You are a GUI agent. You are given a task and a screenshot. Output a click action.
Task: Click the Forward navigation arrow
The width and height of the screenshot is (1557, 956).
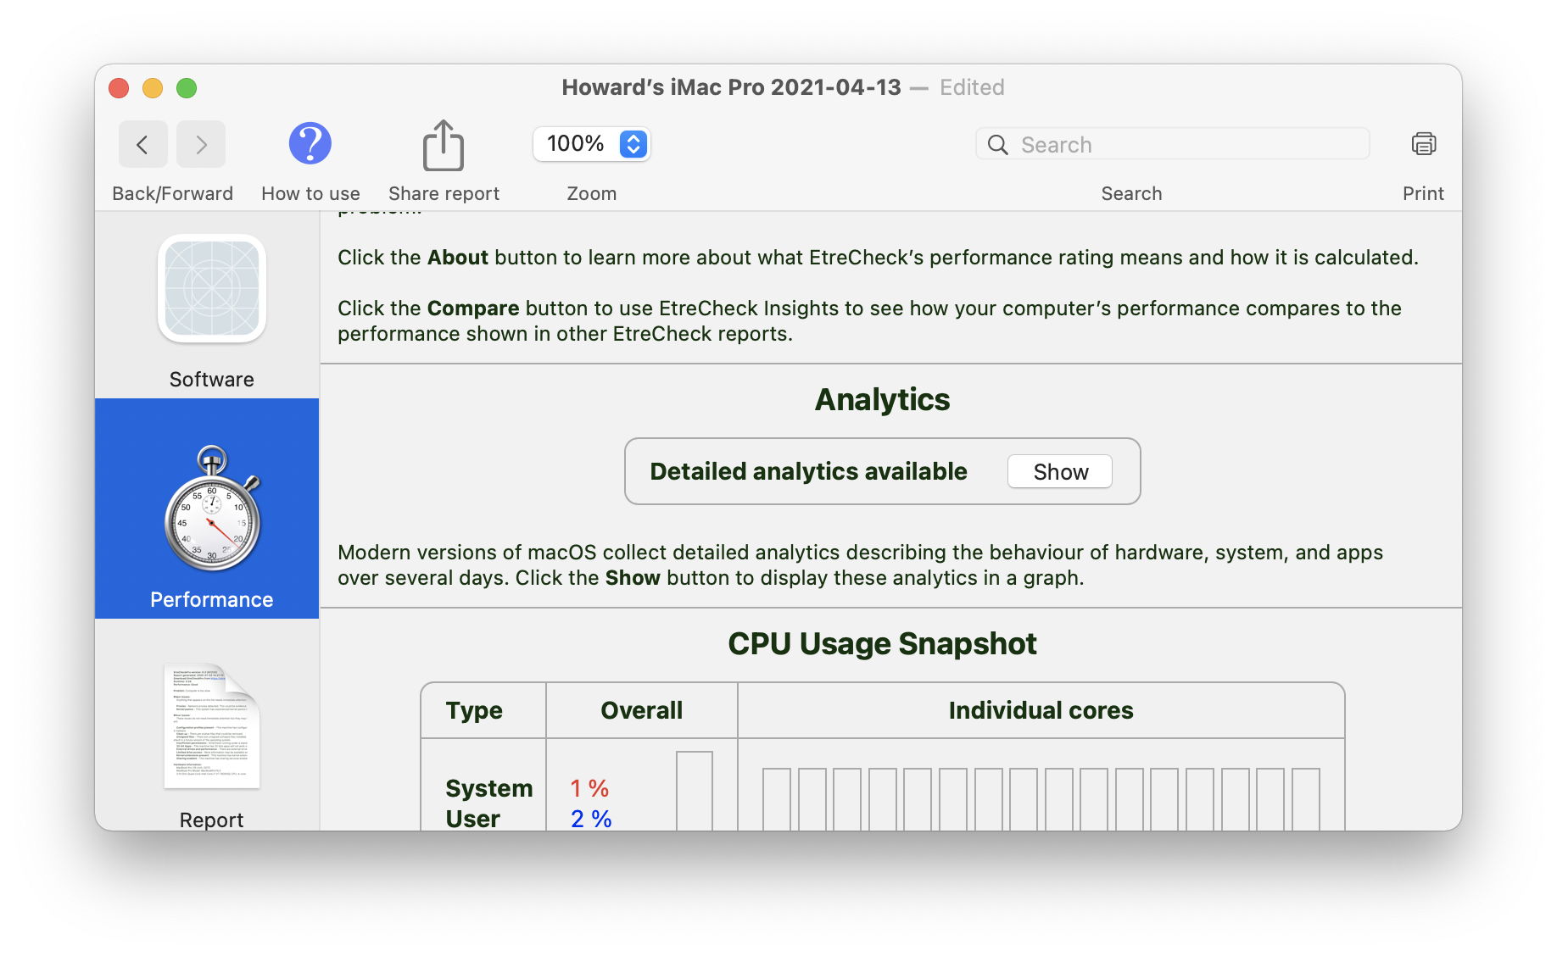click(x=201, y=145)
